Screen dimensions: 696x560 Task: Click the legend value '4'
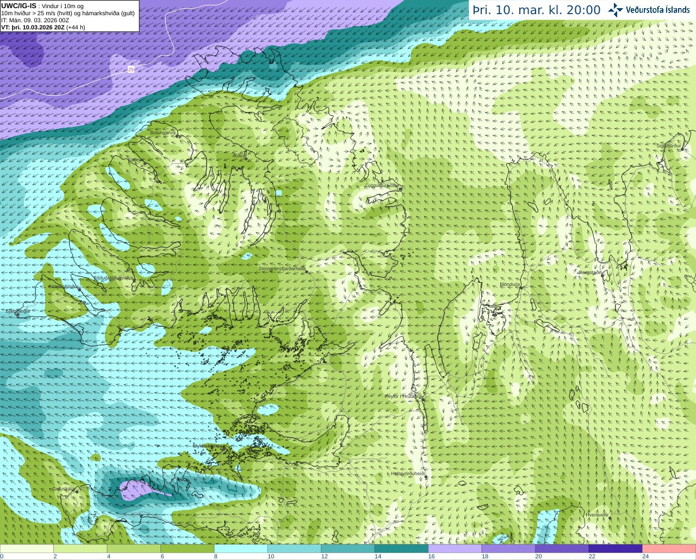[109, 557]
